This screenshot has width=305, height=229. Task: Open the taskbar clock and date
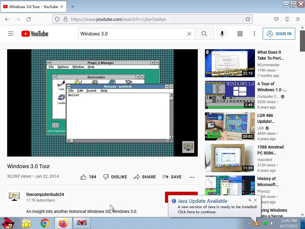289,223
